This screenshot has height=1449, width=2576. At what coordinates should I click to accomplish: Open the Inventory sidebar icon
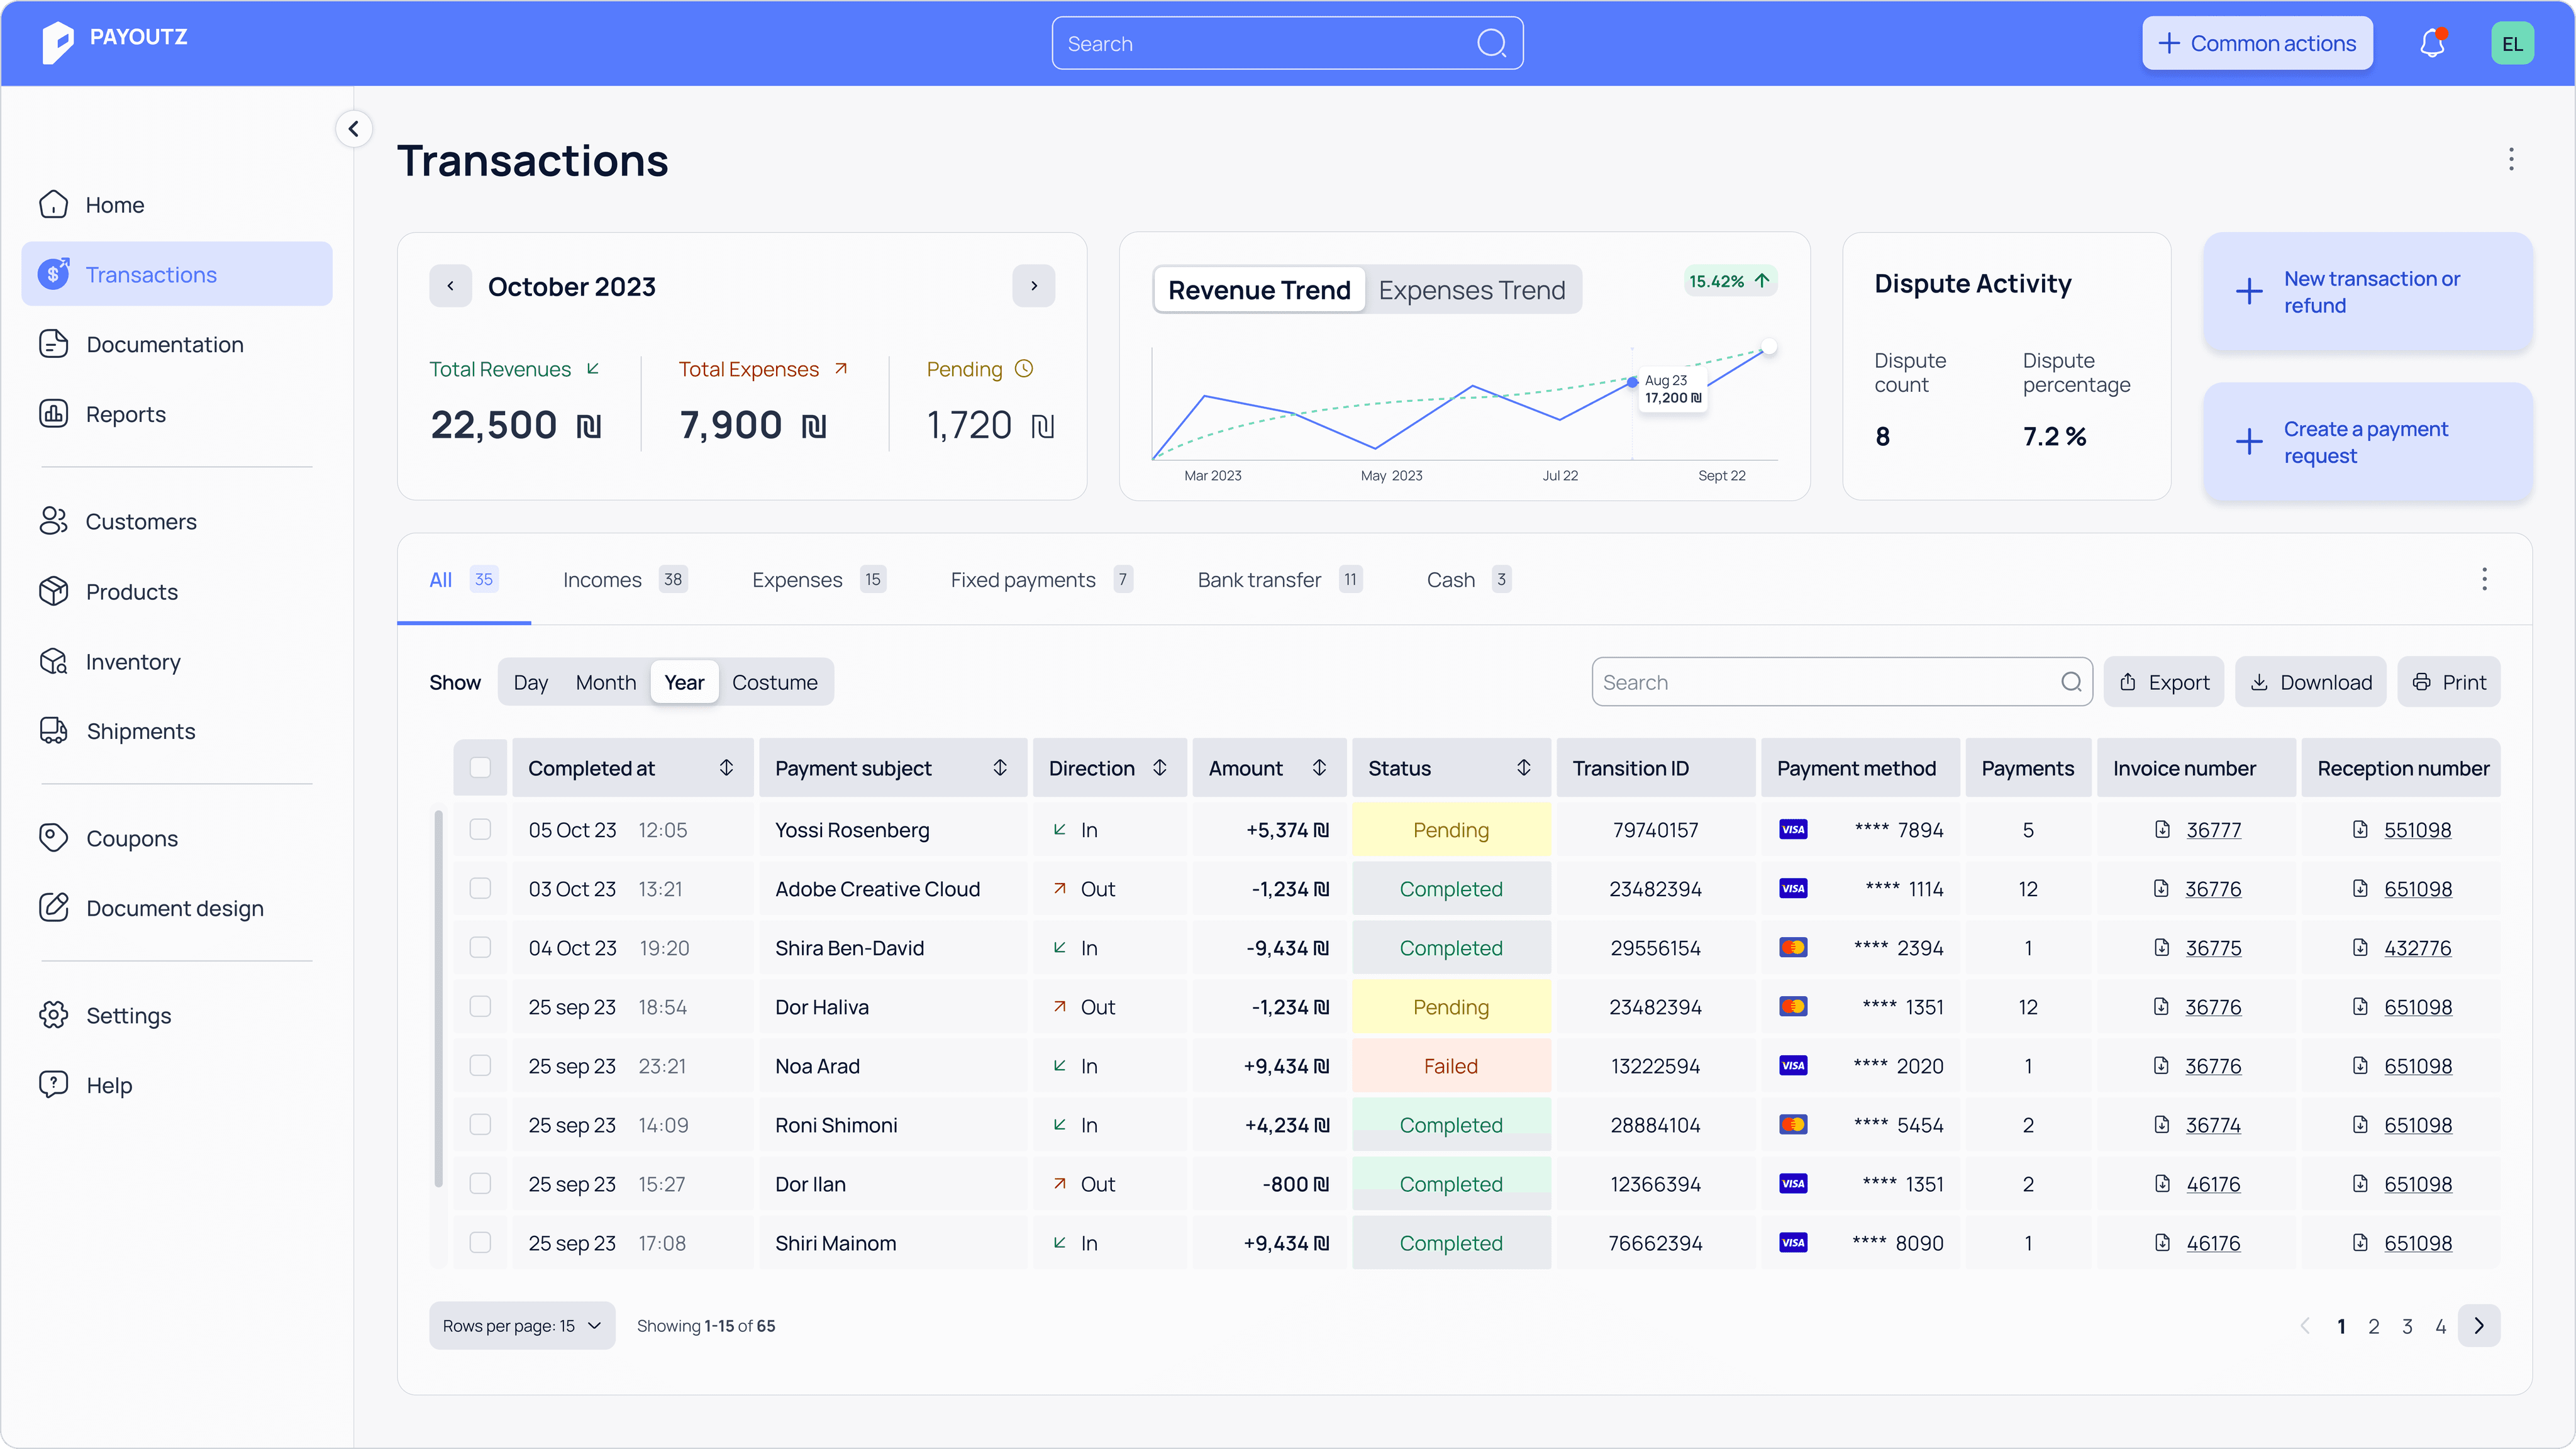(x=53, y=661)
